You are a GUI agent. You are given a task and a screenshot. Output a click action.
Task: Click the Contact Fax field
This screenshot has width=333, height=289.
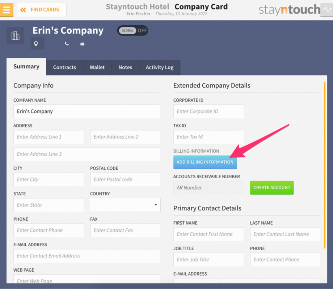[x=125, y=230]
